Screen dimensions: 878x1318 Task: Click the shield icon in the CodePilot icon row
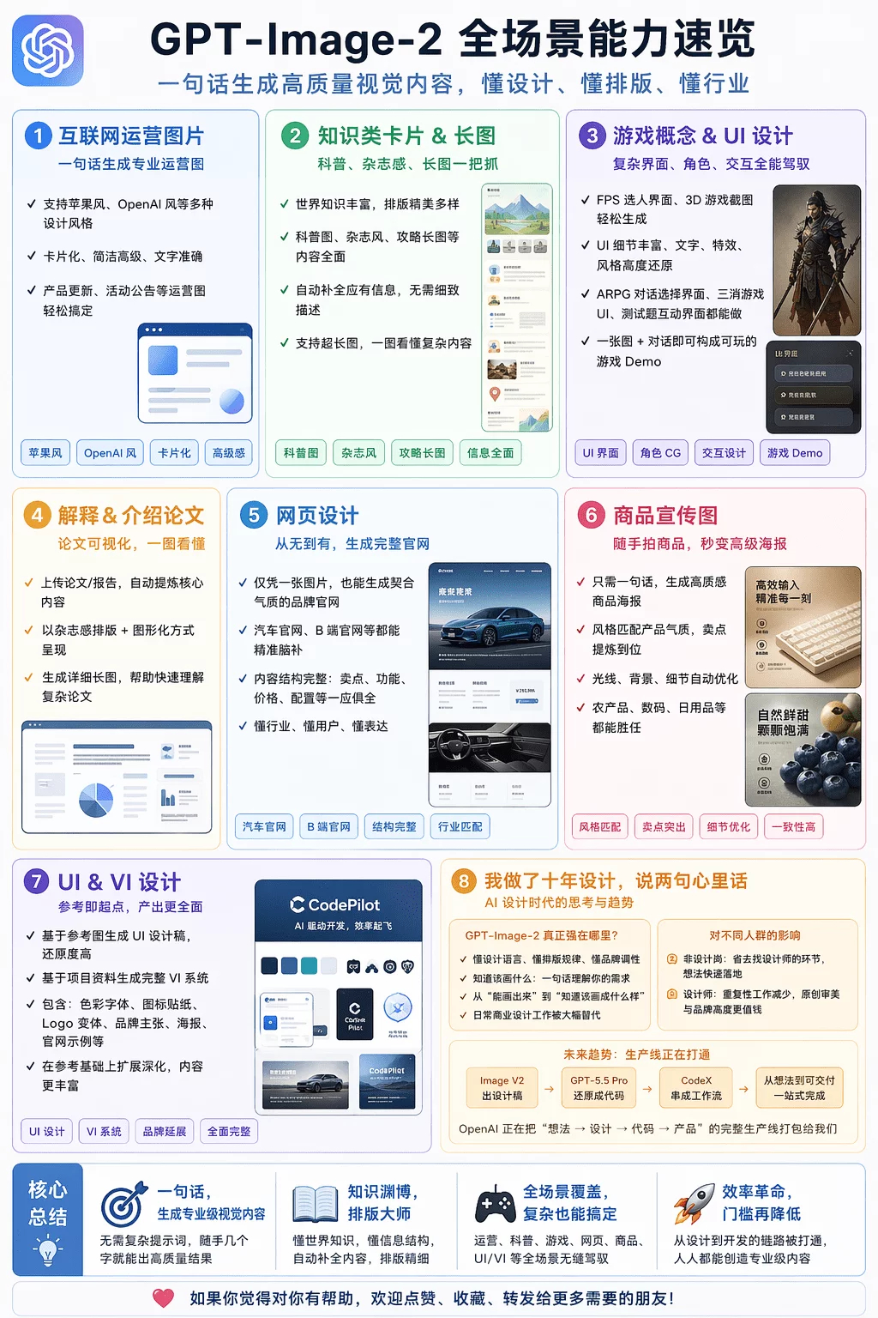407,967
